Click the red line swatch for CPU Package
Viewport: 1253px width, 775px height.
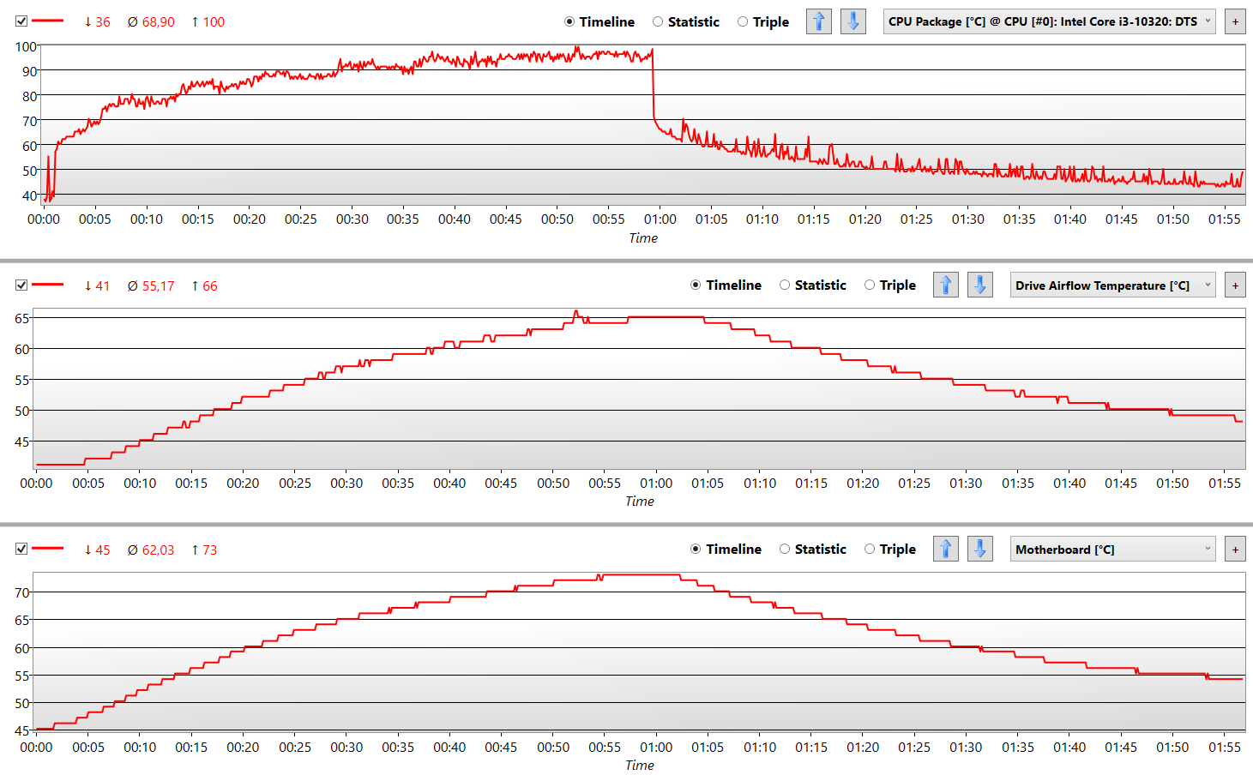48,21
